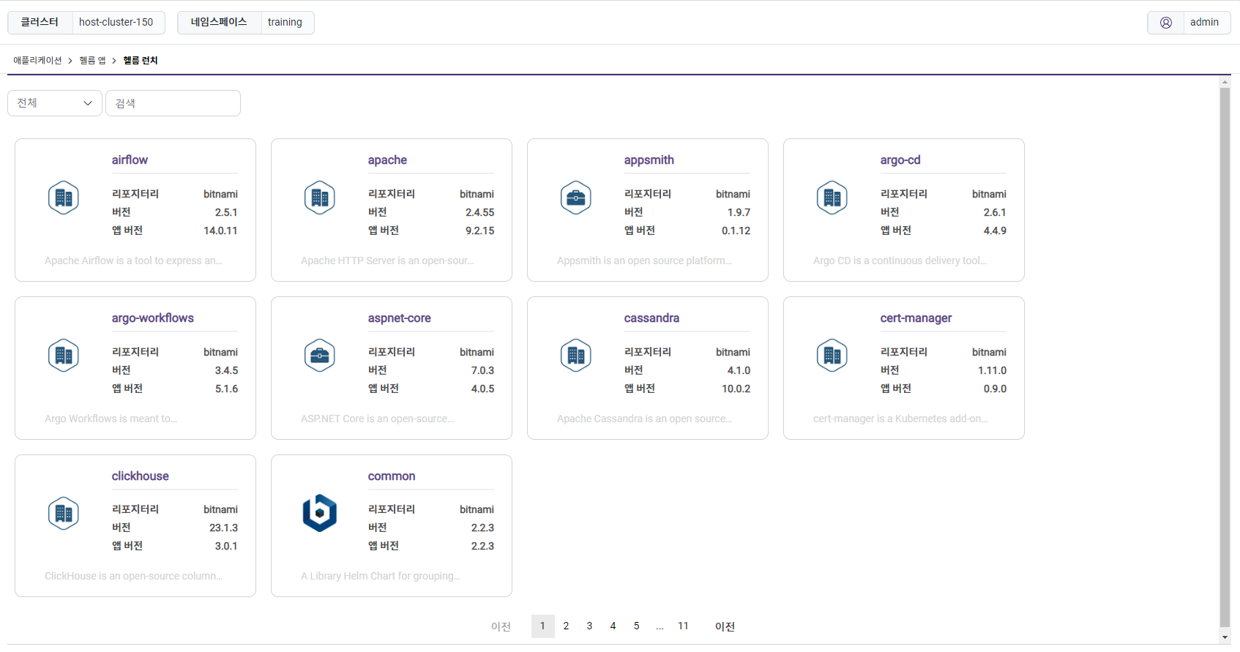Click the admin account label
Screen dimensions: 1240x652
click(1204, 22)
